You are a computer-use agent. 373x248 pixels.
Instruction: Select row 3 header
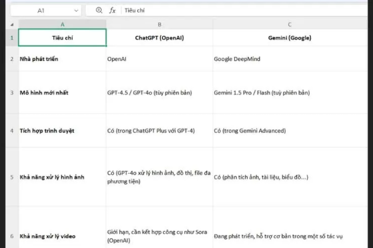point(12,93)
